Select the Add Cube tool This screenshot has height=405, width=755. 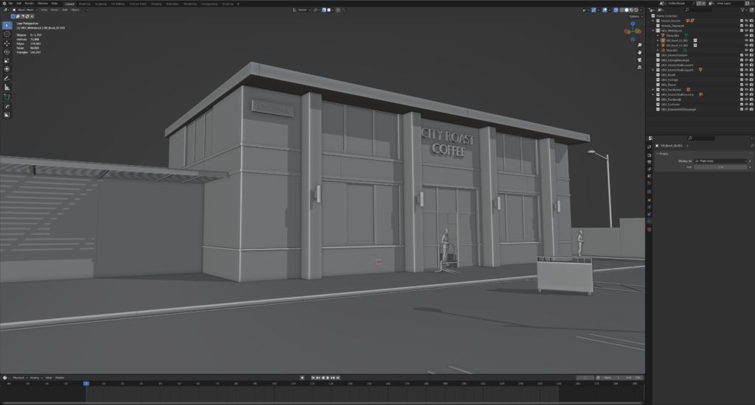pos(7,96)
